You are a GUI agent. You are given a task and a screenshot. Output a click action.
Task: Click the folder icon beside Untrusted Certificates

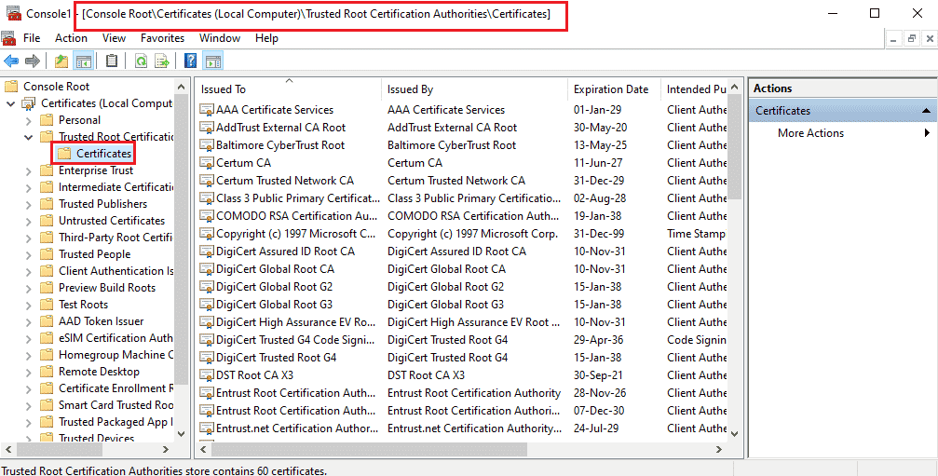pos(47,221)
